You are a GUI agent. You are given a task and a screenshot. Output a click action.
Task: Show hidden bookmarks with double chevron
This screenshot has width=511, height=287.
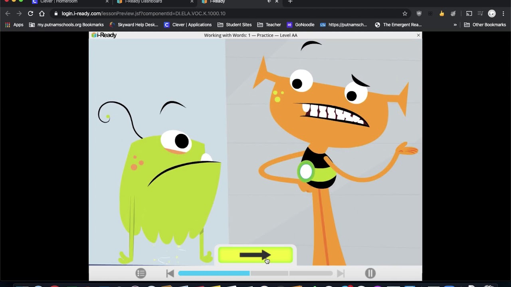[x=455, y=25]
